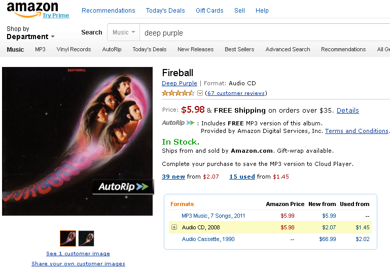Open the rating breakdown dropdown arrow
This screenshot has height=274, width=390.
click(200, 93)
